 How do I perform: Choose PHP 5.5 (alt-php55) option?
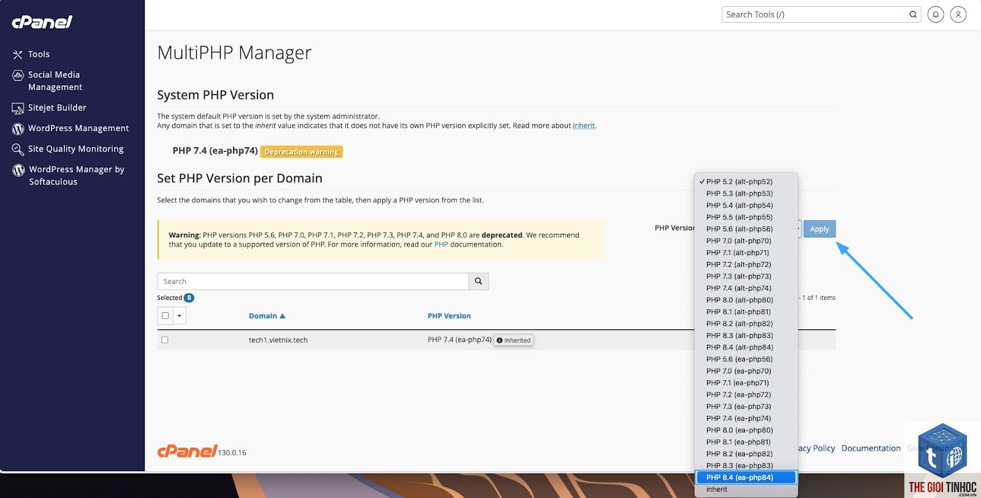[x=746, y=217]
